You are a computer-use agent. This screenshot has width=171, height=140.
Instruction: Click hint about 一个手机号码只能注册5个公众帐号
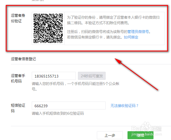(76, 86)
